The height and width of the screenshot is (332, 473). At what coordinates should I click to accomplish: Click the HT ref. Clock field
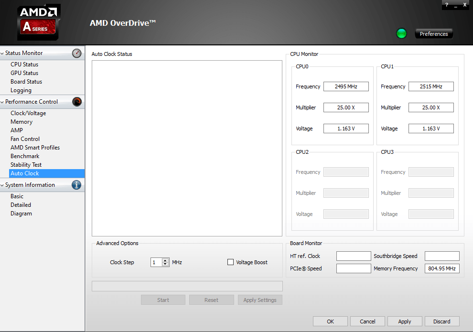pyautogui.click(x=354, y=256)
